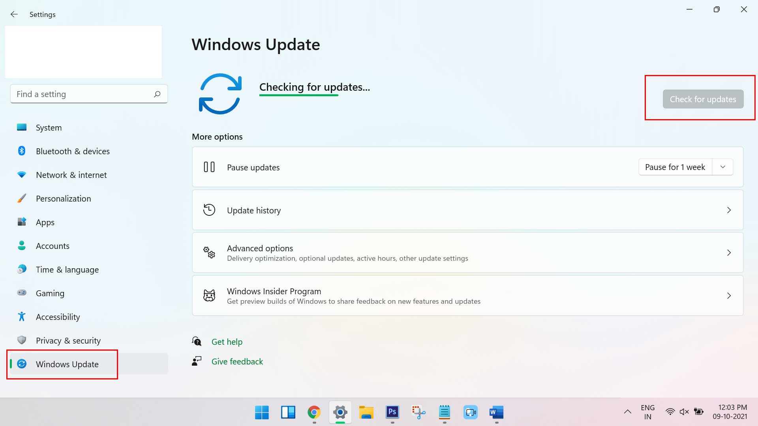Open Google Chrome from taskbar
Viewport: 758px width, 426px height.
(314, 413)
